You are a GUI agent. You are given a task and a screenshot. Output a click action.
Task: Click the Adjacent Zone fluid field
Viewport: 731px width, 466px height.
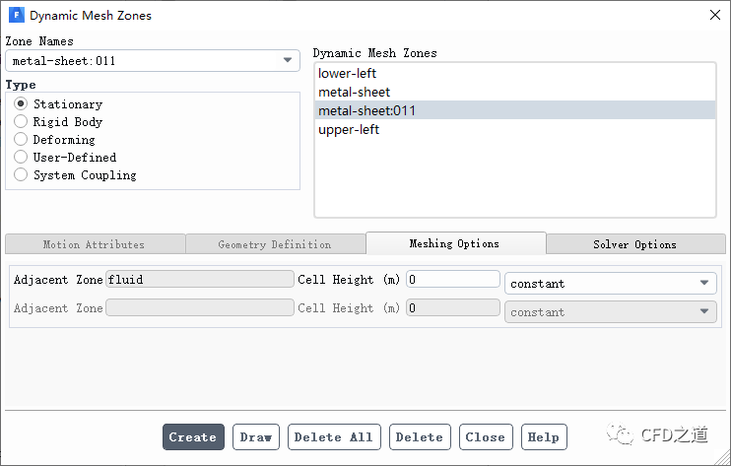click(200, 279)
